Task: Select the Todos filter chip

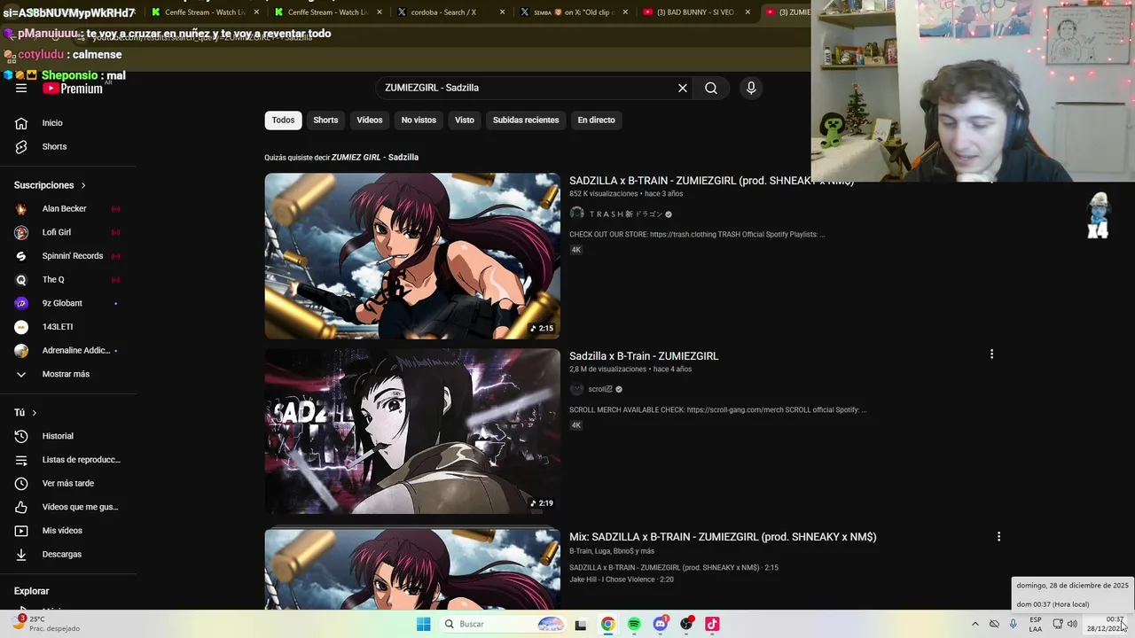Action: tap(283, 120)
